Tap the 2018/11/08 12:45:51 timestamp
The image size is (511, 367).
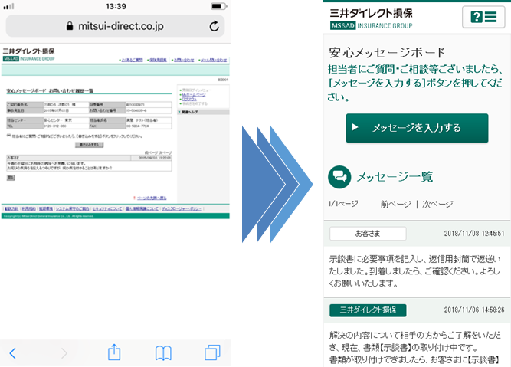pos(474,234)
